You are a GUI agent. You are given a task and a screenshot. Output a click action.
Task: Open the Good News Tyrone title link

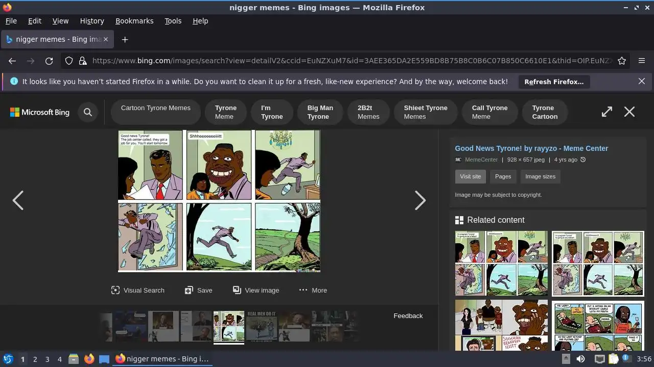coord(531,148)
